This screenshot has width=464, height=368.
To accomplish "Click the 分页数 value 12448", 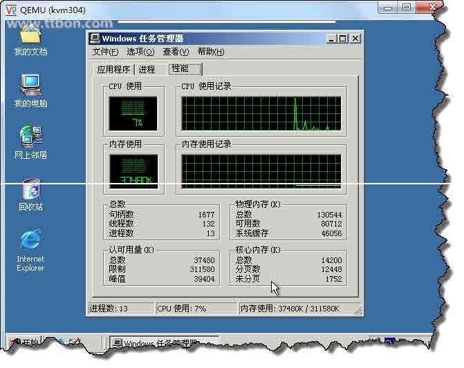I will tap(331, 269).
